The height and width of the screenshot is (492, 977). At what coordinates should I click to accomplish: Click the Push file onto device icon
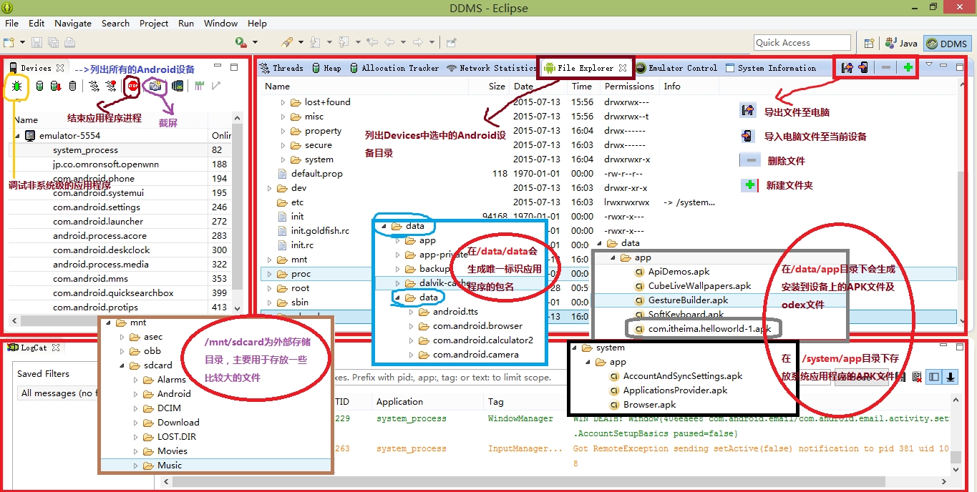[x=863, y=68]
